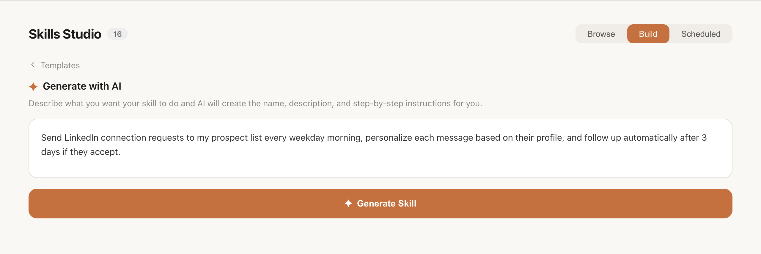This screenshot has width=761, height=254.
Task: Click the AI sparkle above the description text
Action: point(33,86)
